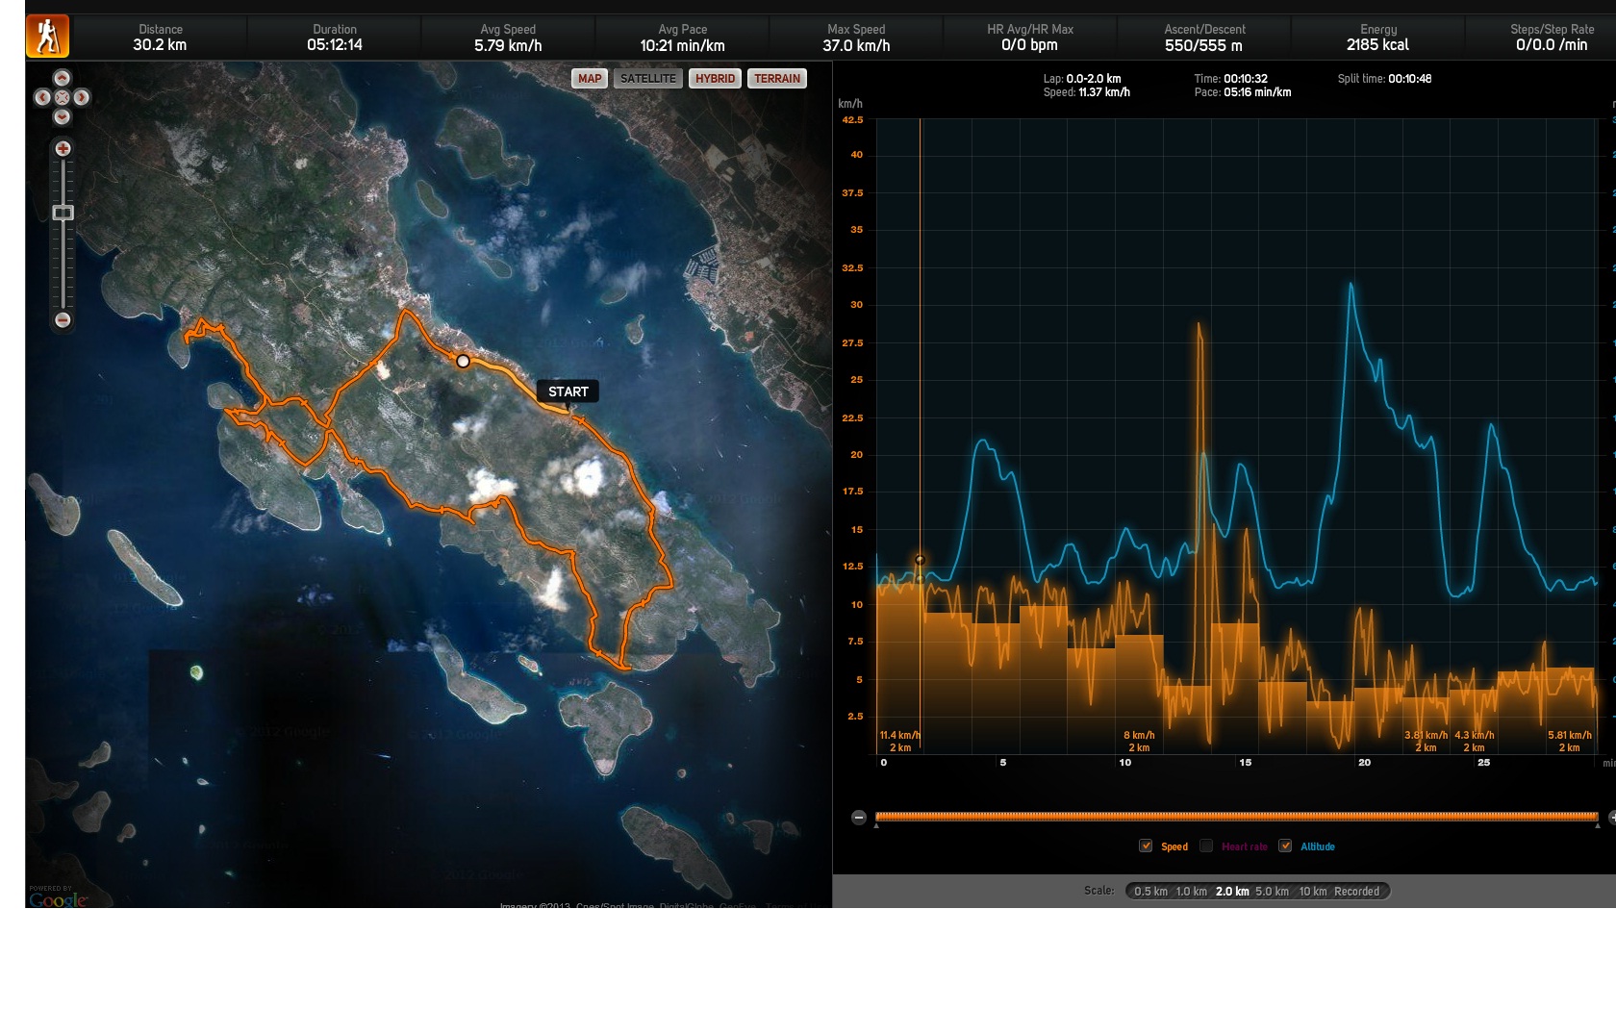Click the START marker label
The width and height of the screenshot is (1616, 1010).
coord(568,391)
